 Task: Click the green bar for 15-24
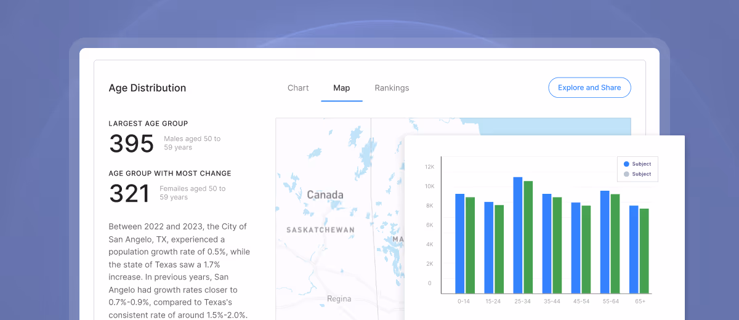pyautogui.click(x=499, y=249)
